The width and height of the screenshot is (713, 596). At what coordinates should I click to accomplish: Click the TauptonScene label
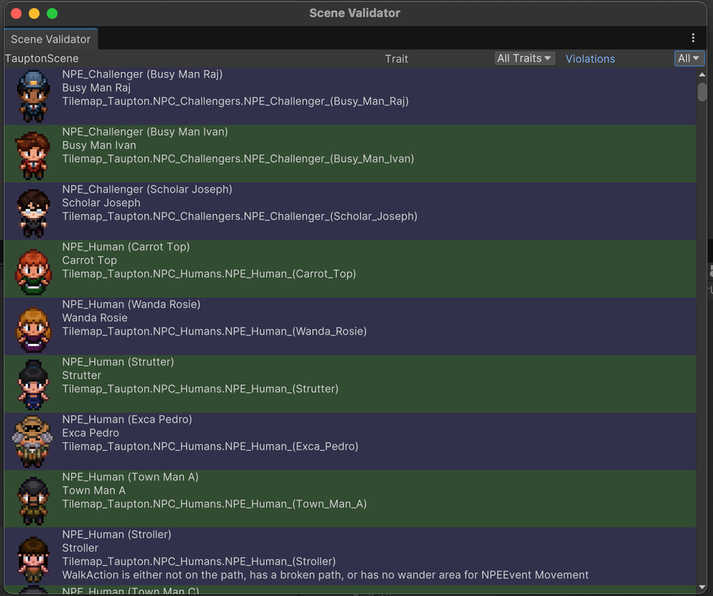pos(41,59)
